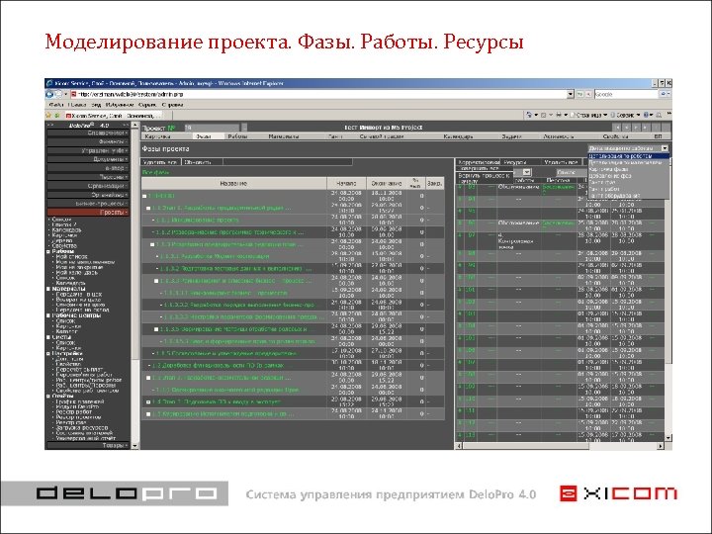This screenshot has height=534, width=712.
Task: Click the Удалить все phases button
Action: coord(160,162)
